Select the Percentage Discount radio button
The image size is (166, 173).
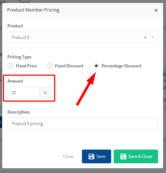coord(96,66)
